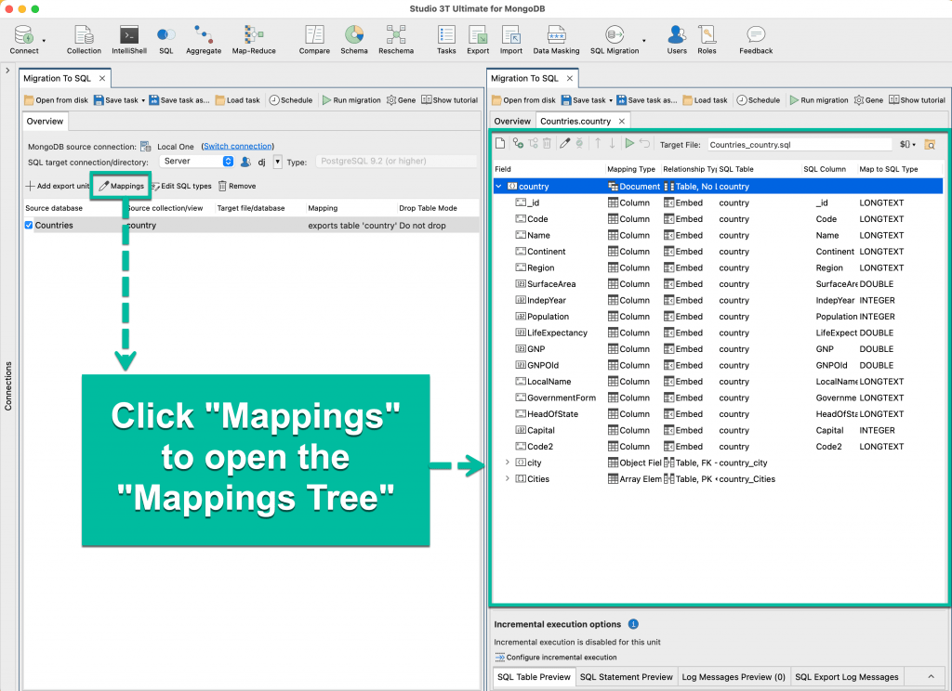Image resolution: width=952 pixels, height=691 pixels.
Task: Switch to the Countries.country tab
Action: [x=575, y=121]
